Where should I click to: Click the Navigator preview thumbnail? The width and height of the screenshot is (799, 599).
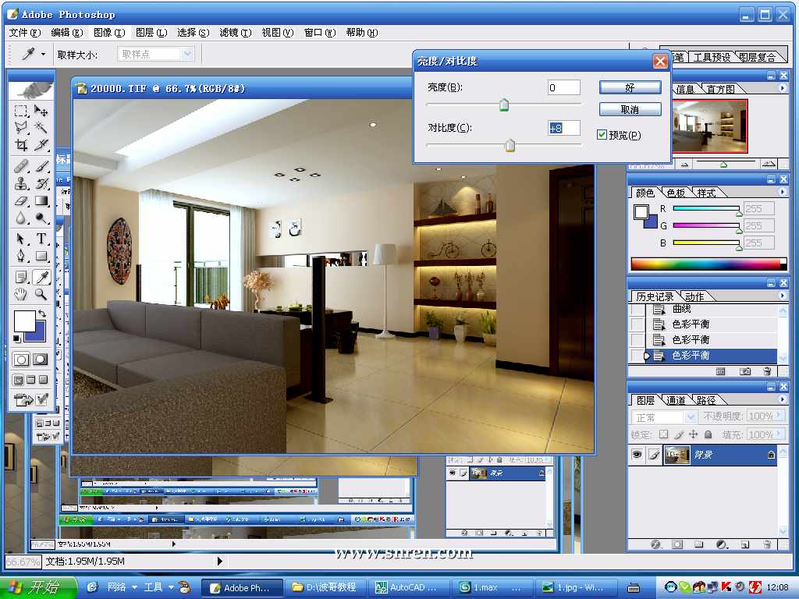[x=709, y=126]
